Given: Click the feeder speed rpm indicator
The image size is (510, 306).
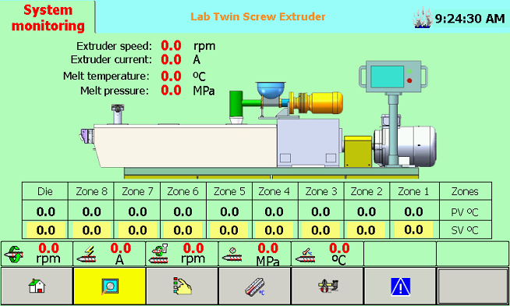Looking at the screenshot, I should point(182,254).
